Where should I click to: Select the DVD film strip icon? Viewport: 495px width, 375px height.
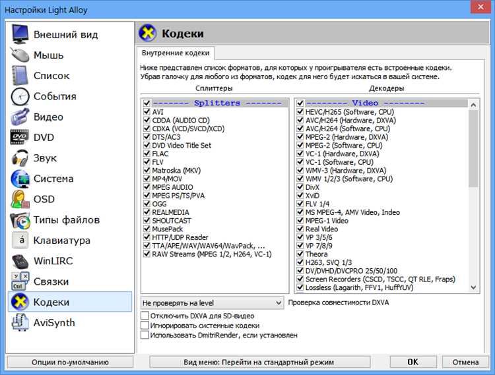20,137
